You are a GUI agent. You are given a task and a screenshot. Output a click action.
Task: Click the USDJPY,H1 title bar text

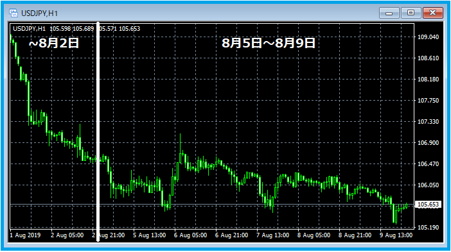point(39,13)
